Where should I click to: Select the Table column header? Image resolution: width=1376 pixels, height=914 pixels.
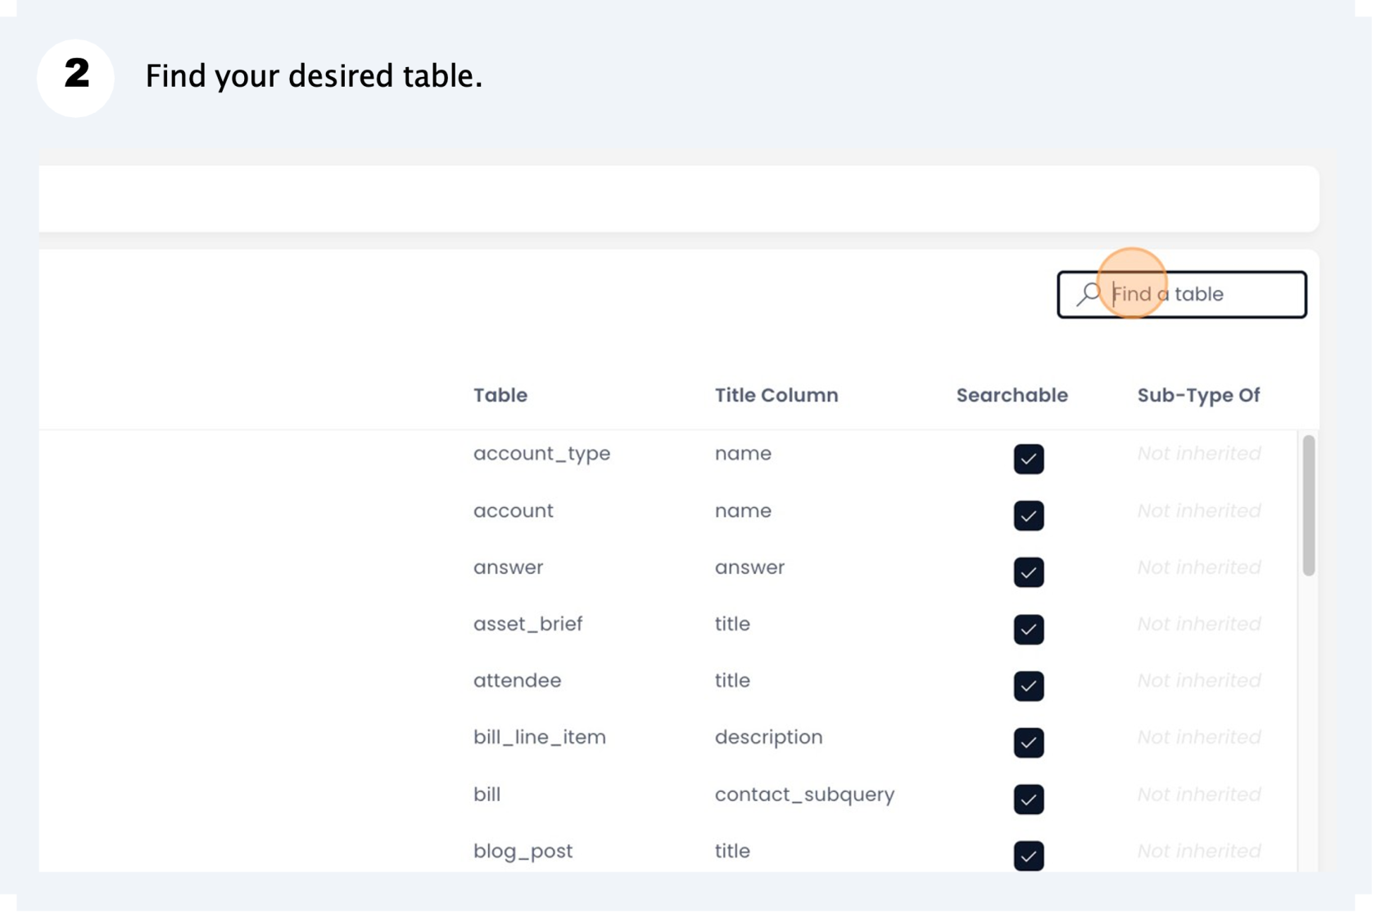501,396
